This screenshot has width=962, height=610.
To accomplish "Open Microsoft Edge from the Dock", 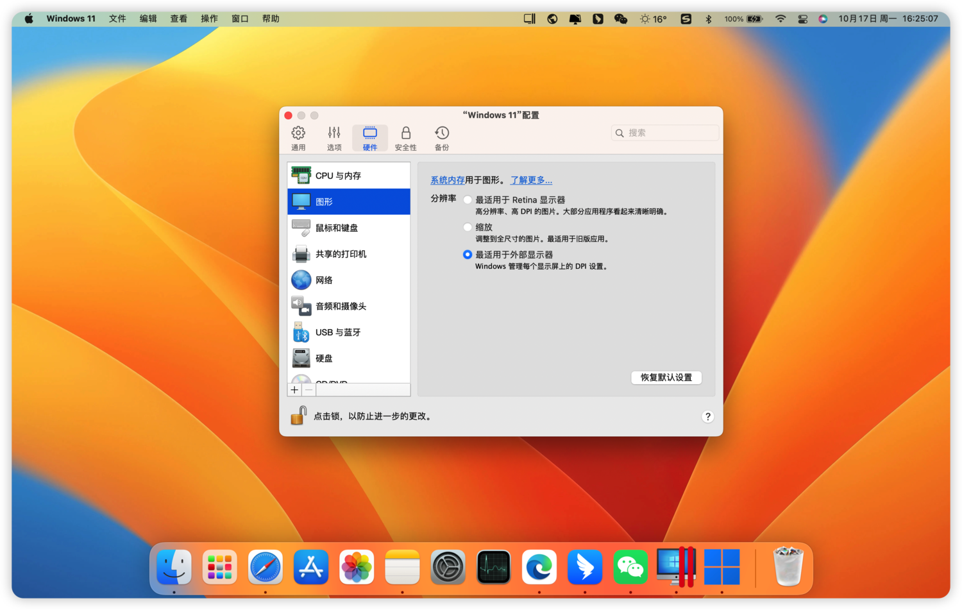I will click(539, 567).
